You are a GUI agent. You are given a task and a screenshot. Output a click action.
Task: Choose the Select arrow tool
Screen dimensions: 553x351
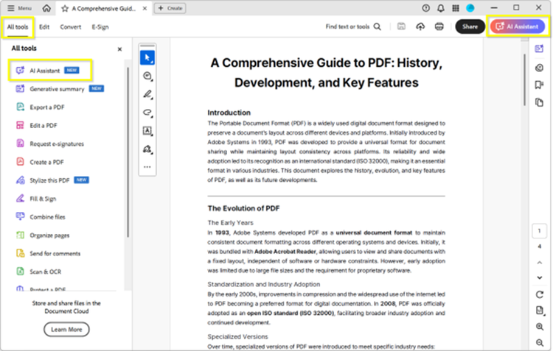147,57
